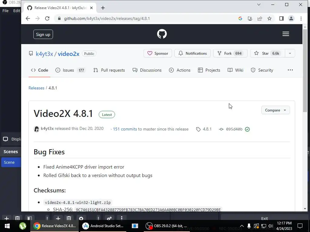Viewport: 310px width, 232px height.
Task: Go back to the previous page in Chrome
Action: (28, 18)
